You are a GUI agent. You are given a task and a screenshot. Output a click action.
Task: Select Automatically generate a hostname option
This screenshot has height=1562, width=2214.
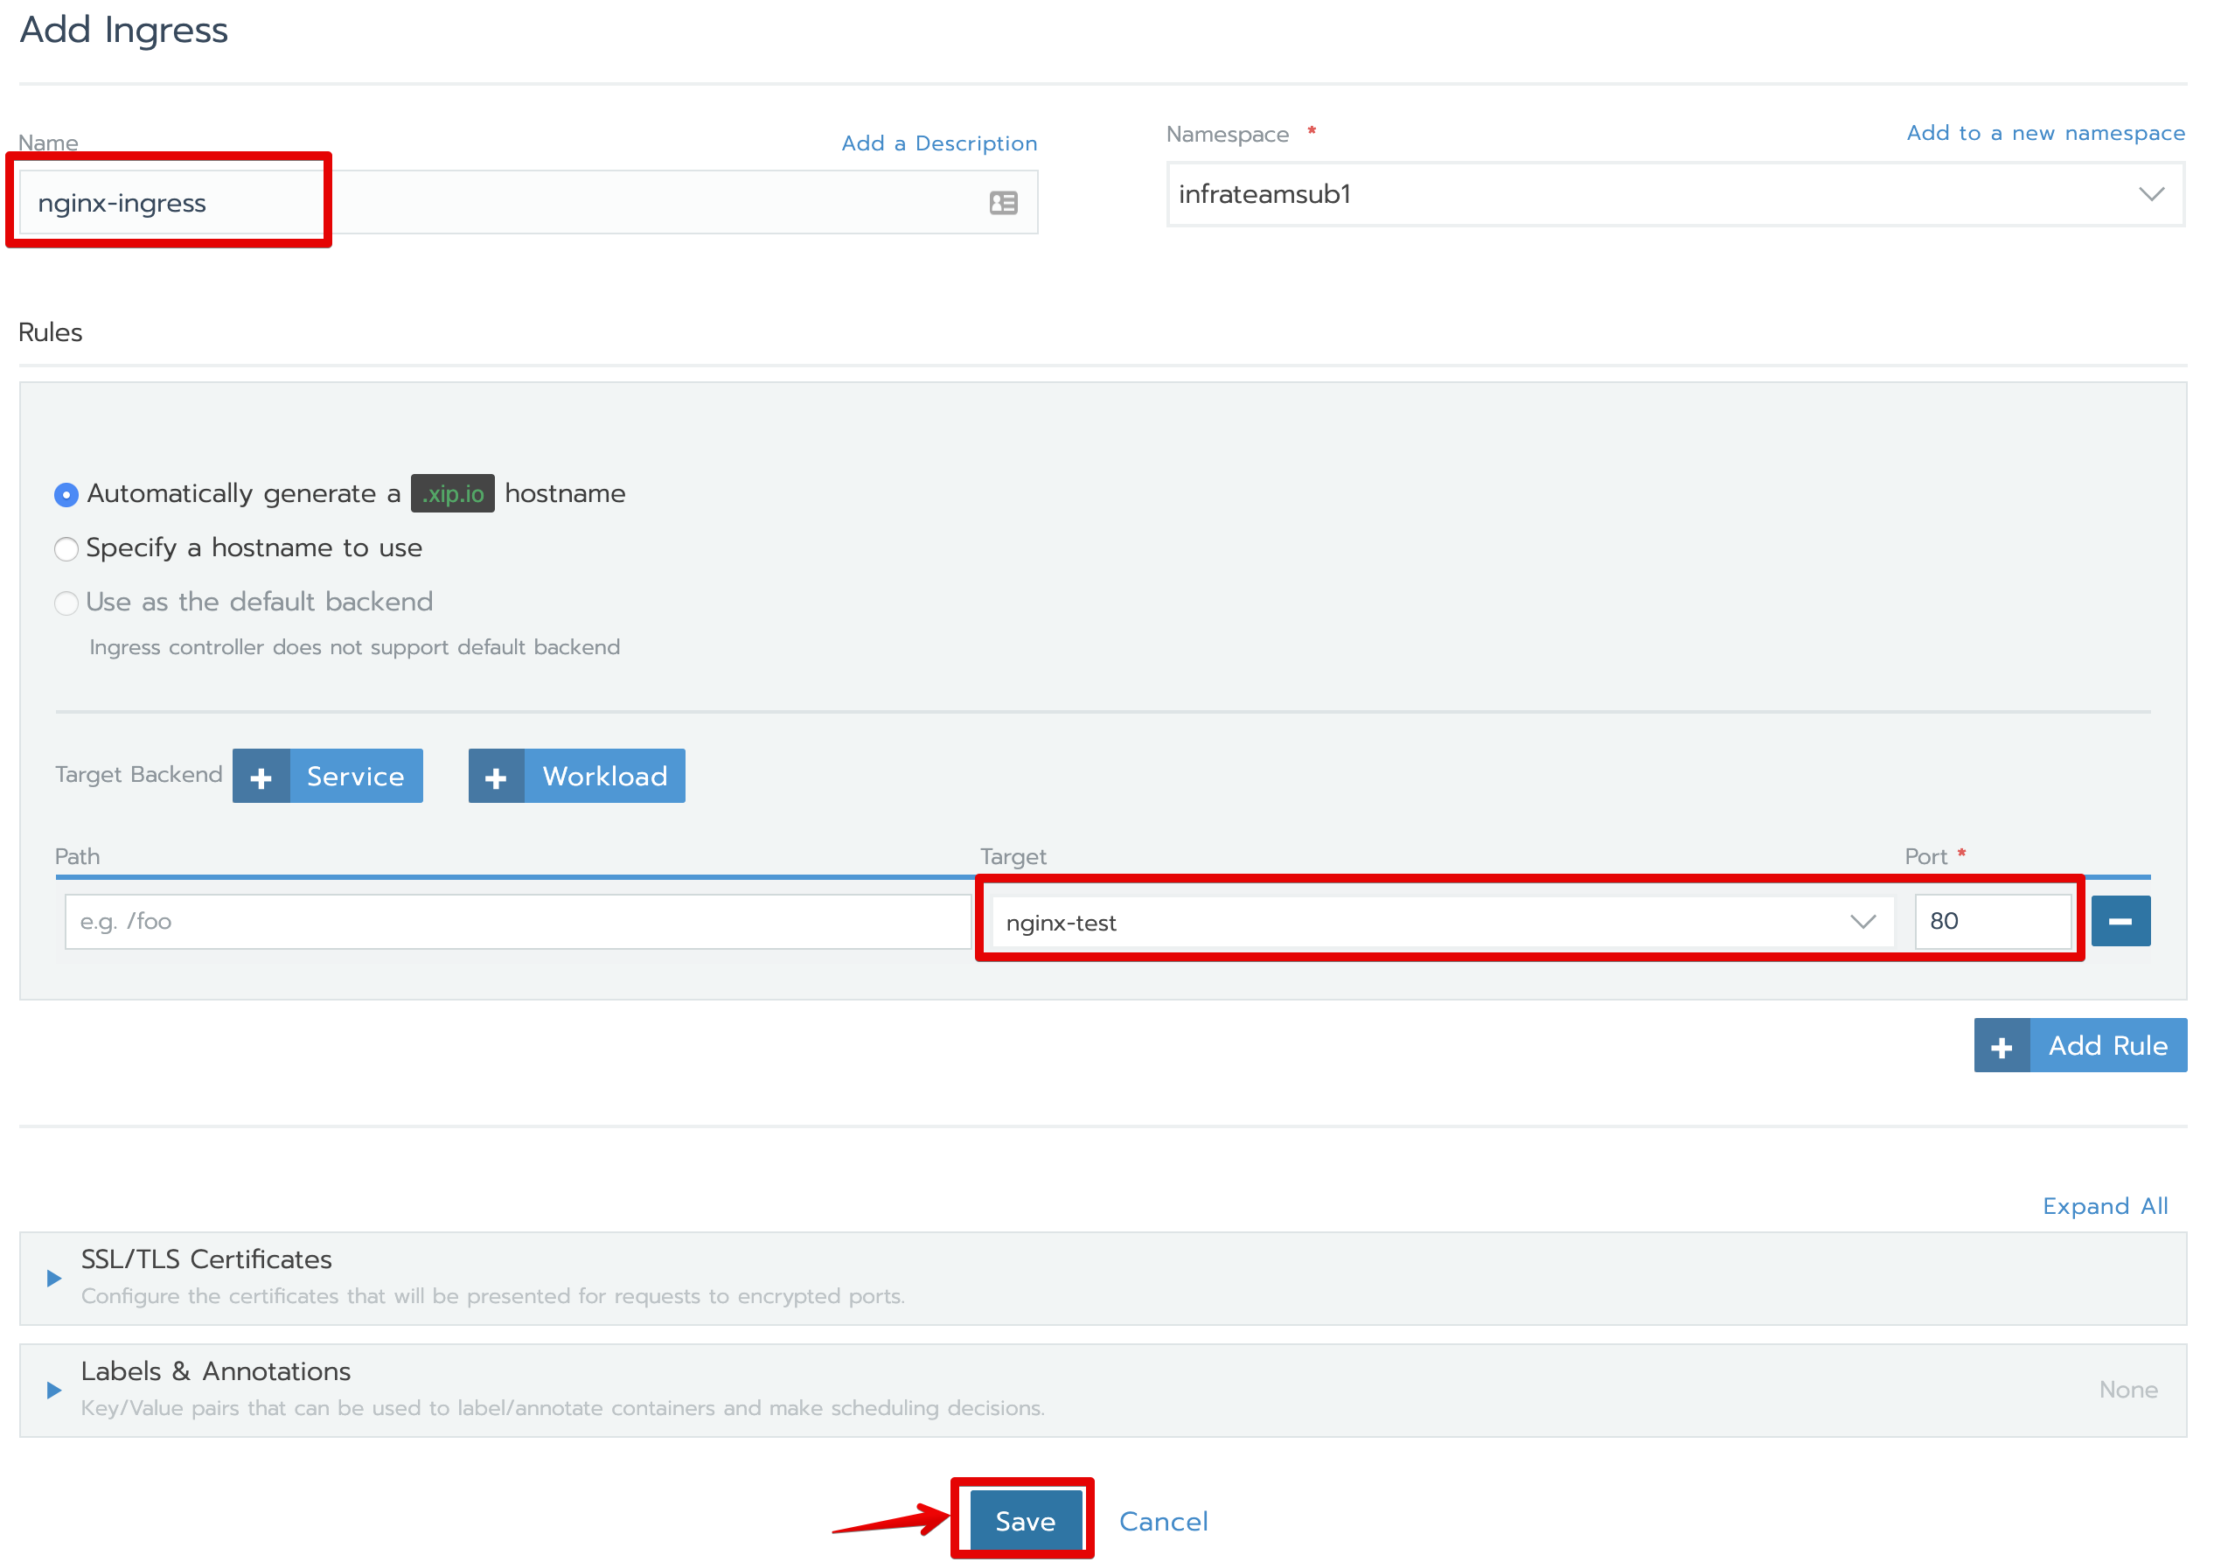coord(66,495)
